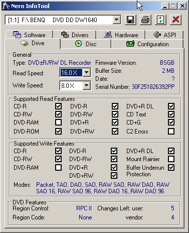
Task: Toggle the read DVD+RW checkbox
Action: [x=115, y=131]
